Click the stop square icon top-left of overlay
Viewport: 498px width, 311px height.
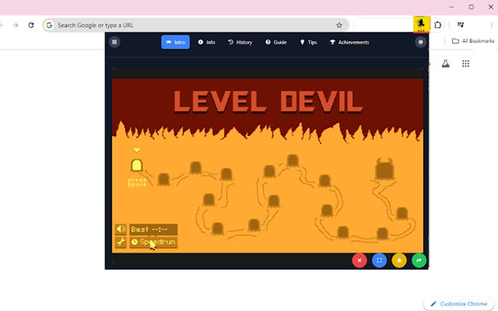coord(114,41)
